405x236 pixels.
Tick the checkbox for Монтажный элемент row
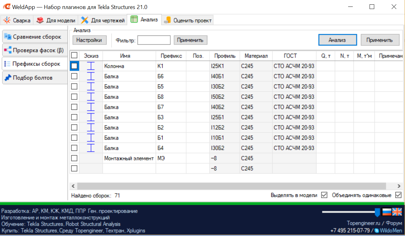click(74, 158)
